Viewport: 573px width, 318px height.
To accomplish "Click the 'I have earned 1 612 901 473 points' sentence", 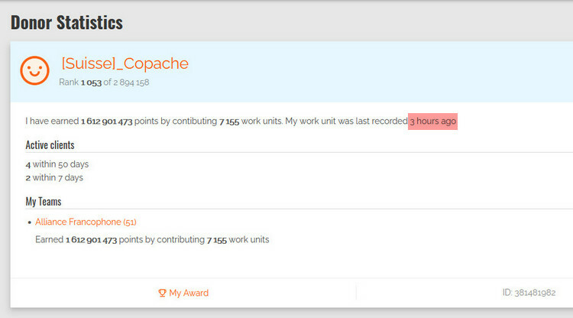I will [x=241, y=121].
